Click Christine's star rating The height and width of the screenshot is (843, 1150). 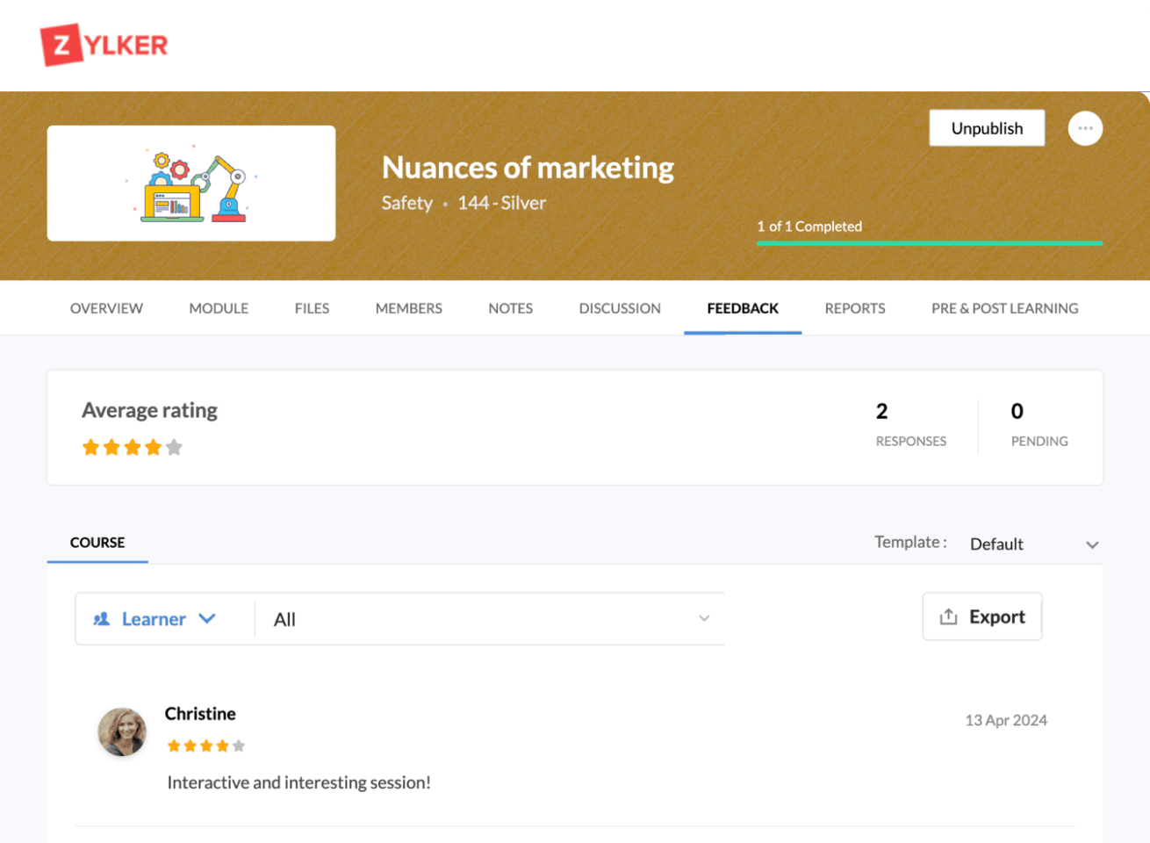[206, 746]
